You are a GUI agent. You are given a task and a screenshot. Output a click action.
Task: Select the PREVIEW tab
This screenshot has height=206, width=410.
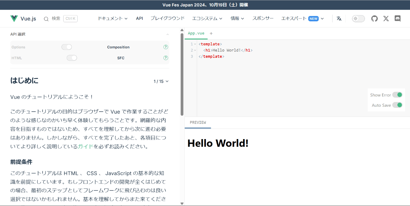(198, 122)
